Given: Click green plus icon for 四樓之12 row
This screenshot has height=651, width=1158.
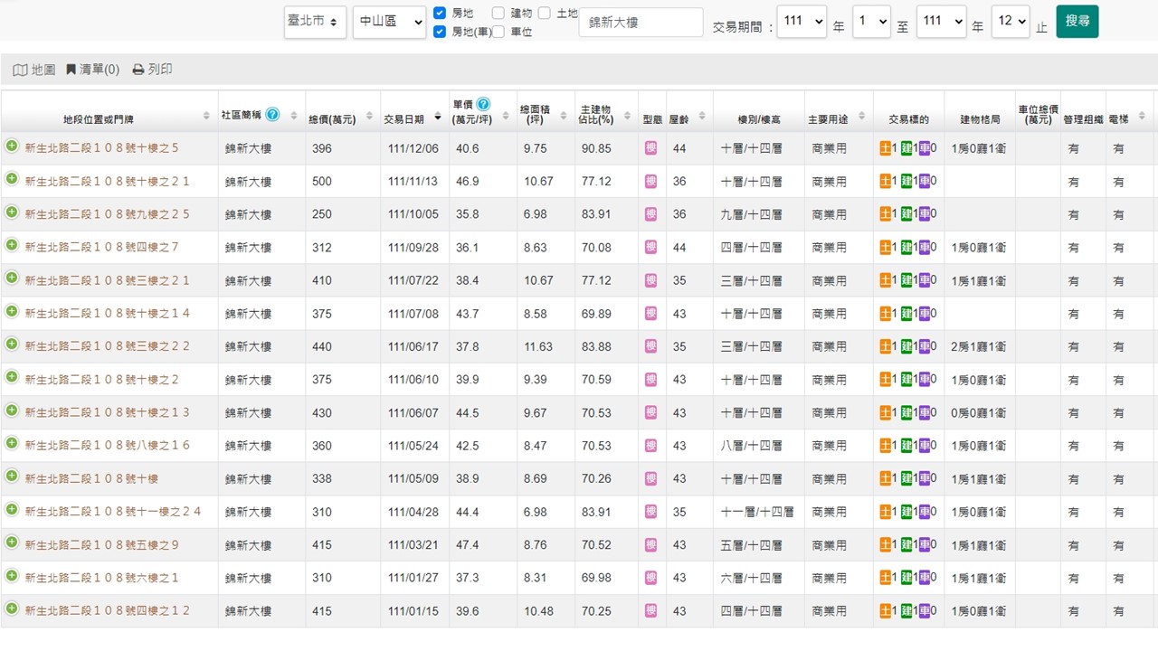Looking at the screenshot, I should pos(12,609).
